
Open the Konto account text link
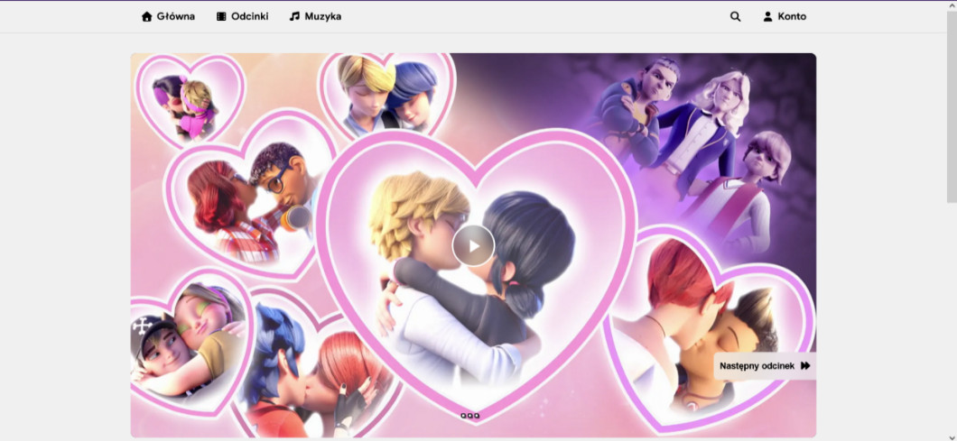click(792, 16)
